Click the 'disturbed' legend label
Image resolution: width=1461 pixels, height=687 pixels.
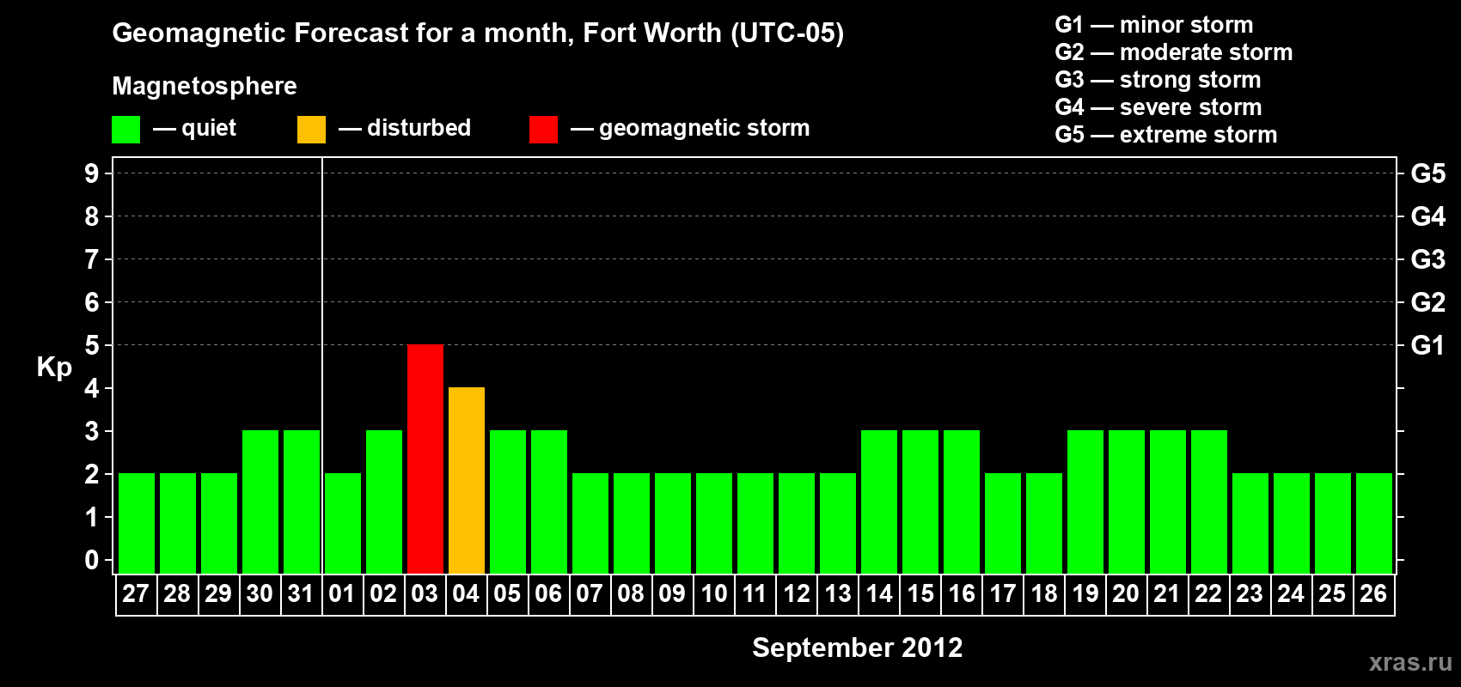419,128
